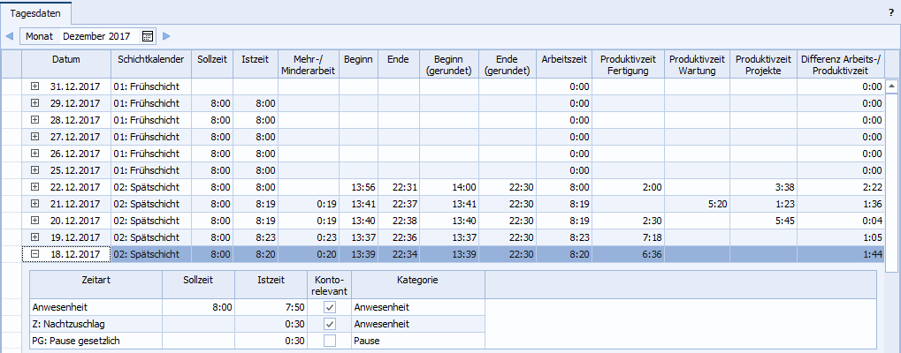The image size is (901, 353).
Task: Check Kontorelevant for PG: Pause gesetzlich
Action: [329, 341]
